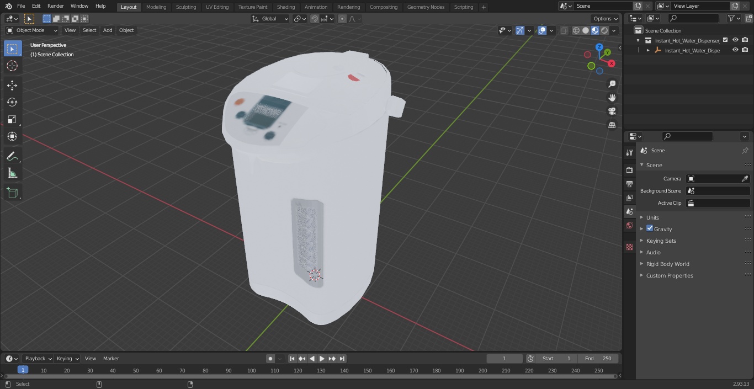The width and height of the screenshot is (754, 389).
Task: Open the Render menu
Action: click(56, 6)
